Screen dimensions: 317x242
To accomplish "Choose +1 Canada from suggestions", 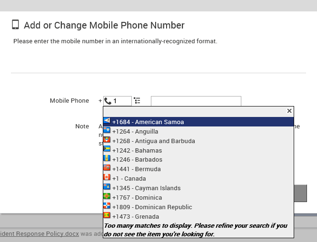I will [198, 179].
